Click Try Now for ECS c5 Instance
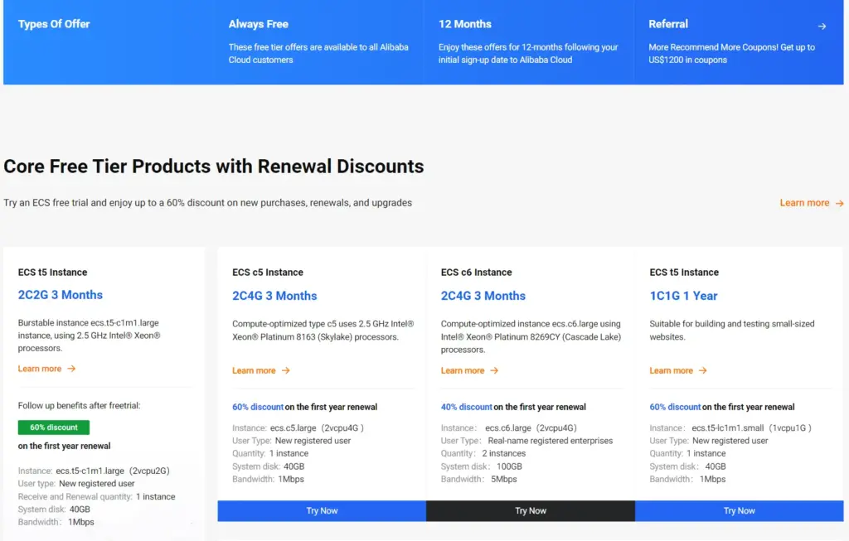Viewport: 849px width, 541px height. click(322, 510)
